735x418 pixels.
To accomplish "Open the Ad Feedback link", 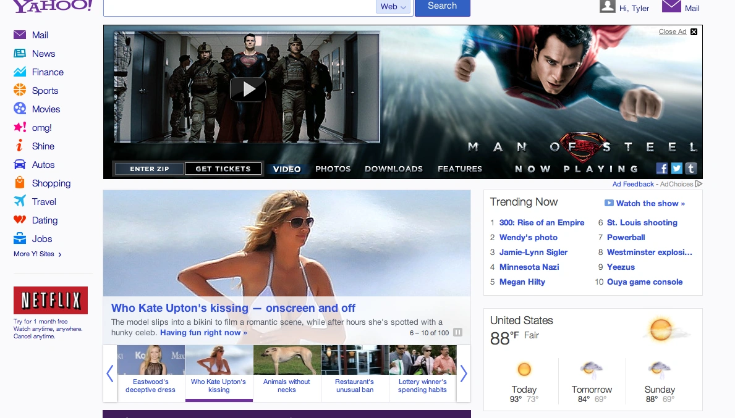I will (633, 184).
